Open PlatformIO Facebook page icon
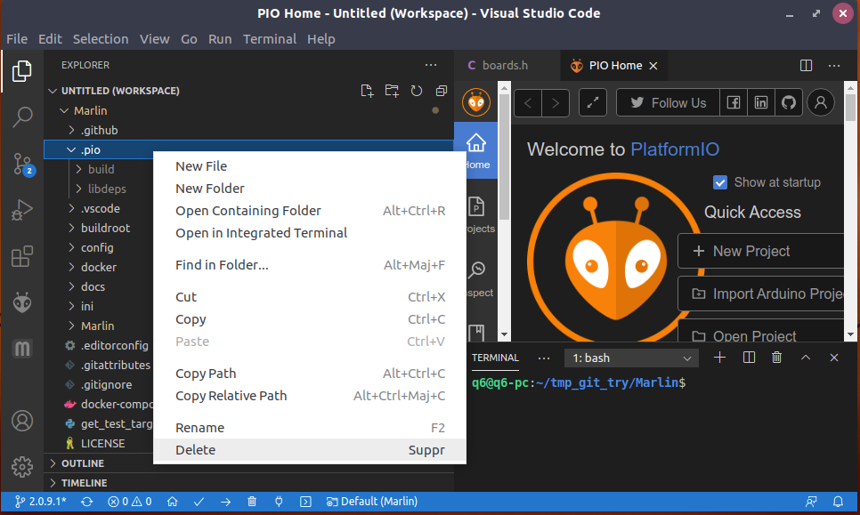This screenshot has width=860, height=515. point(734,102)
